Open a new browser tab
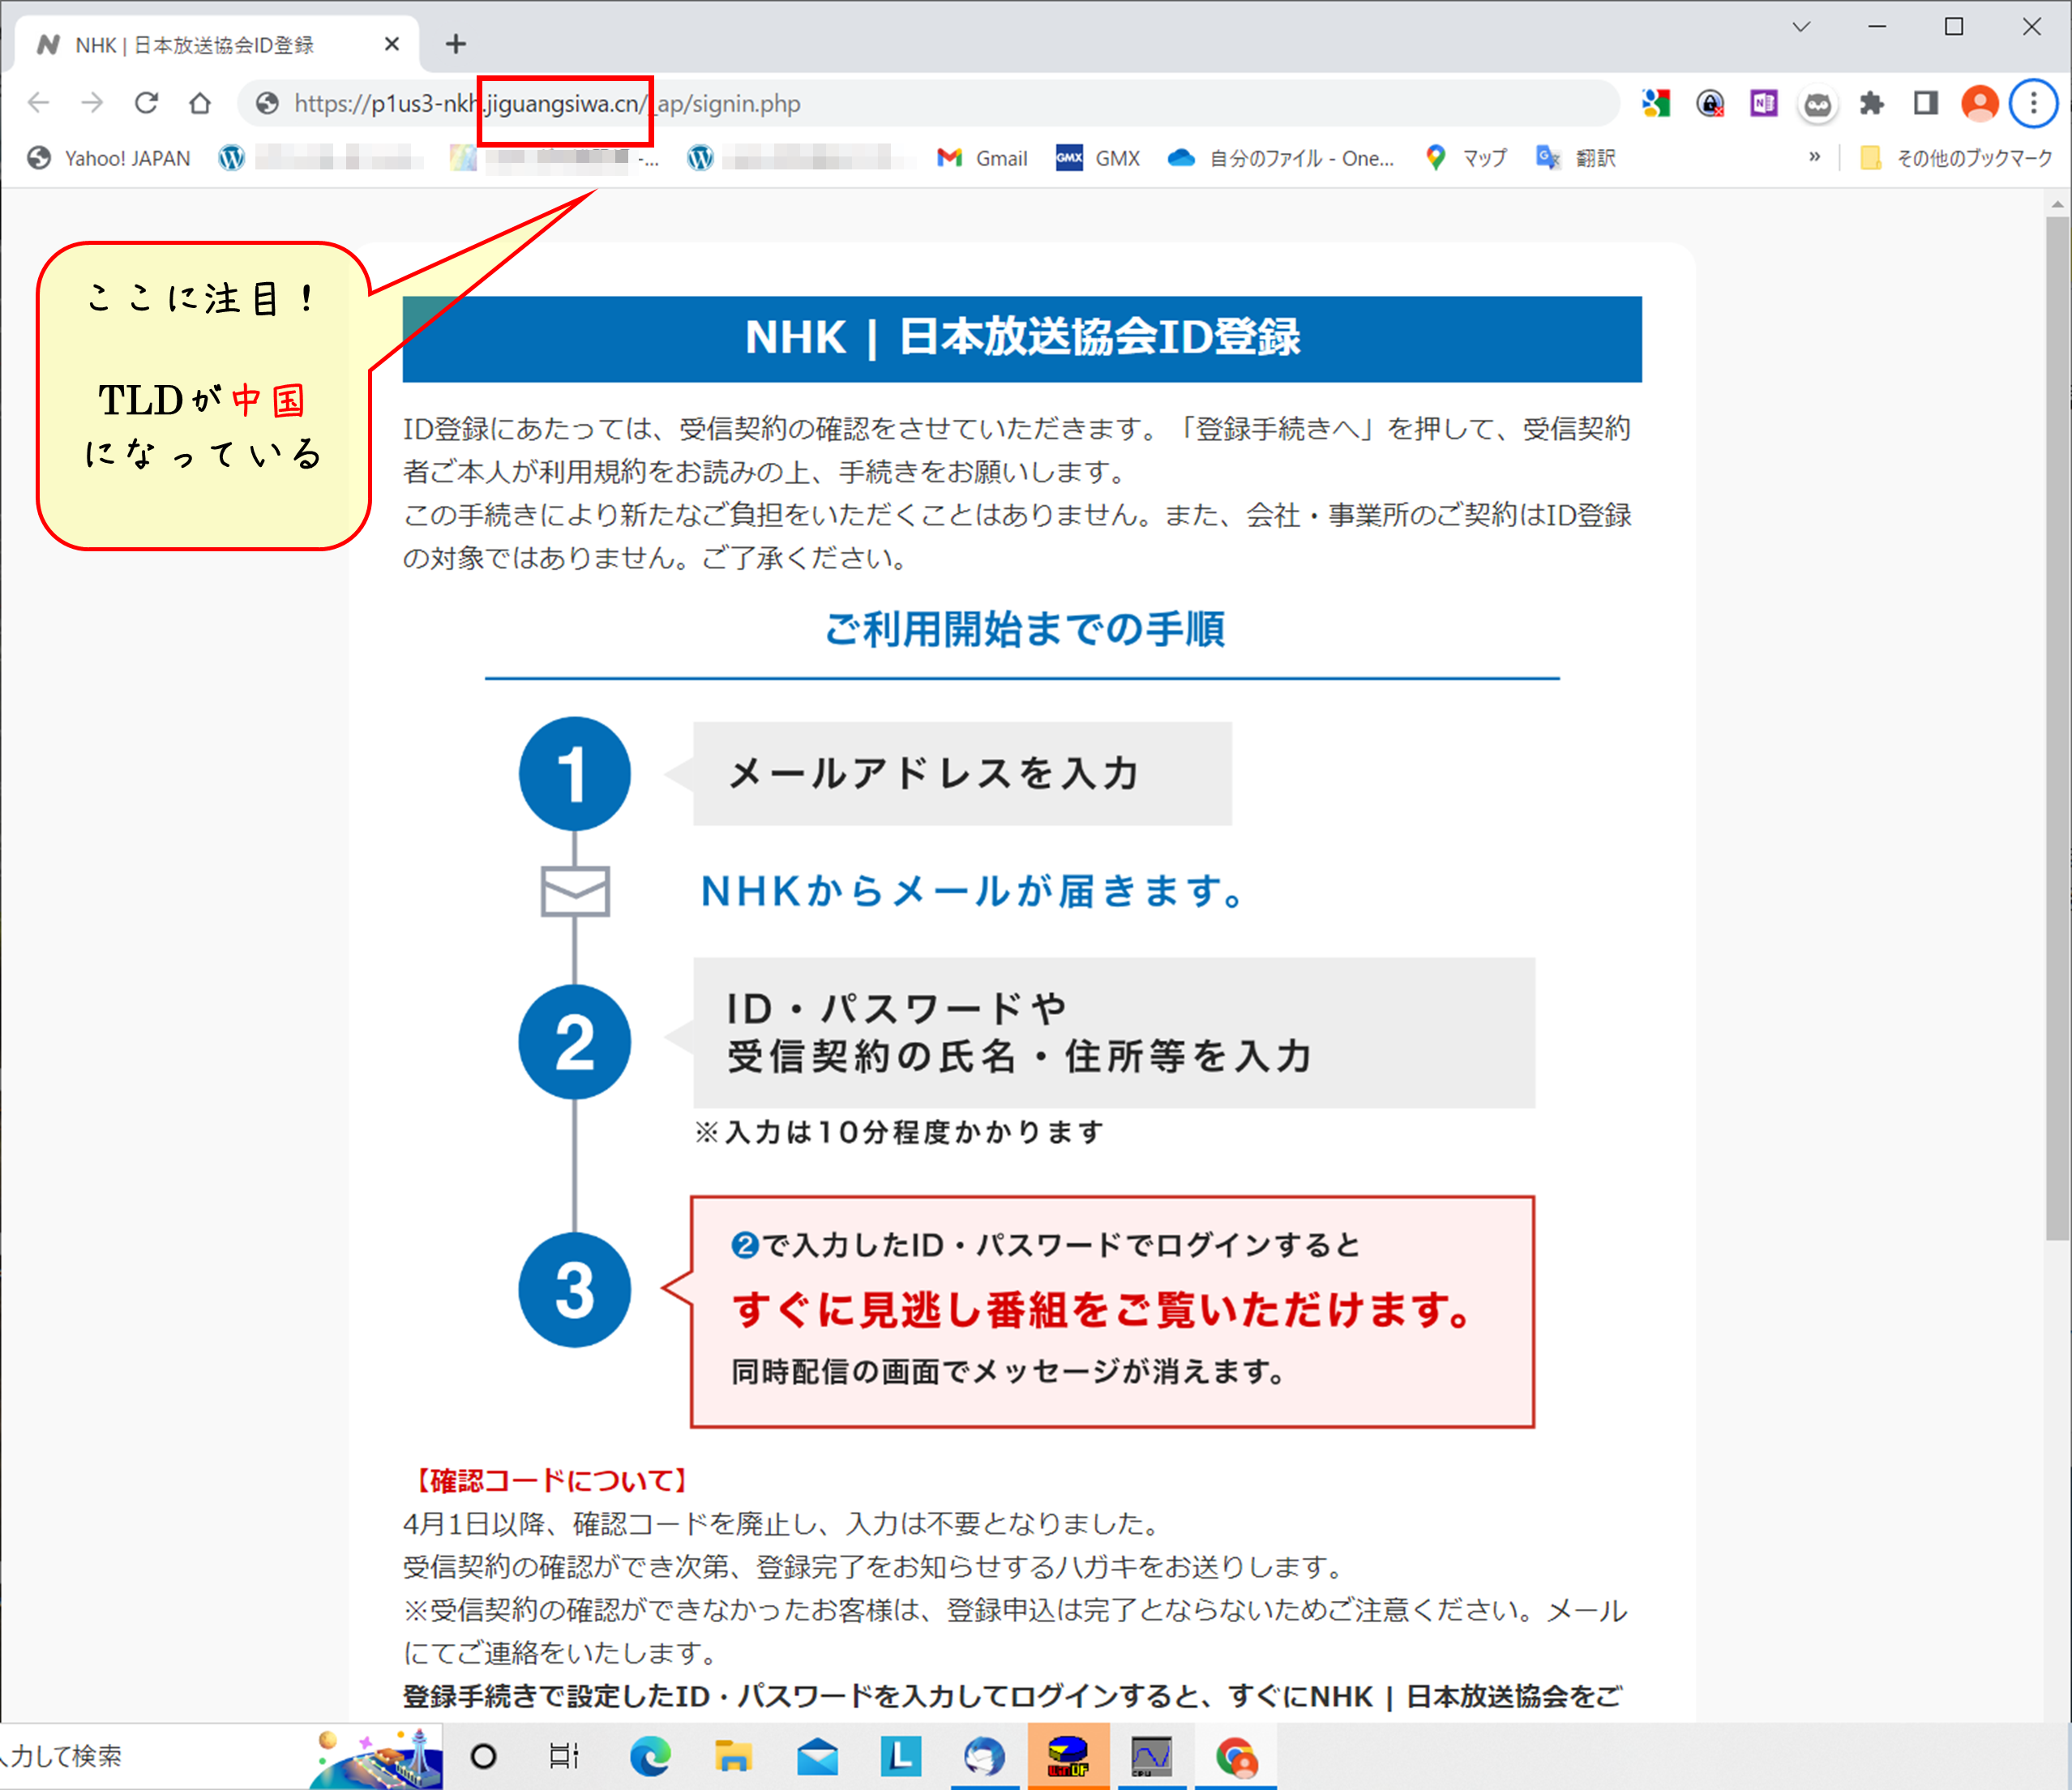This screenshot has height=1790, width=2072. click(x=456, y=44)
